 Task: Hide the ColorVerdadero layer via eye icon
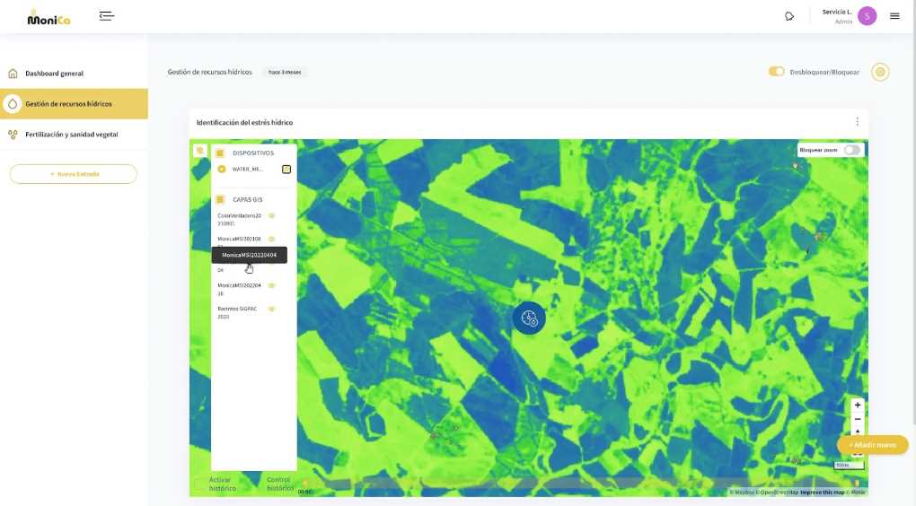coord(271,216)
